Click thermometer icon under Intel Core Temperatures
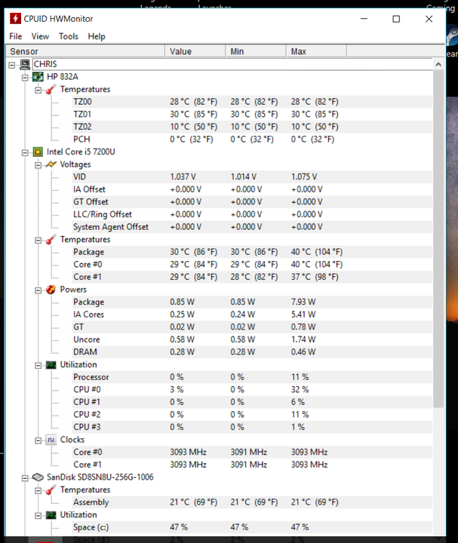 click(x=51, y=239)
